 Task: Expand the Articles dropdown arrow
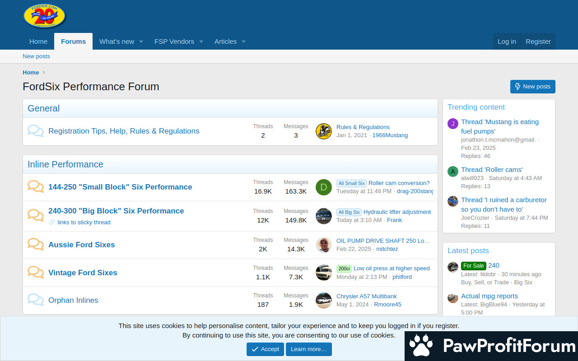[x=243, y=42]
